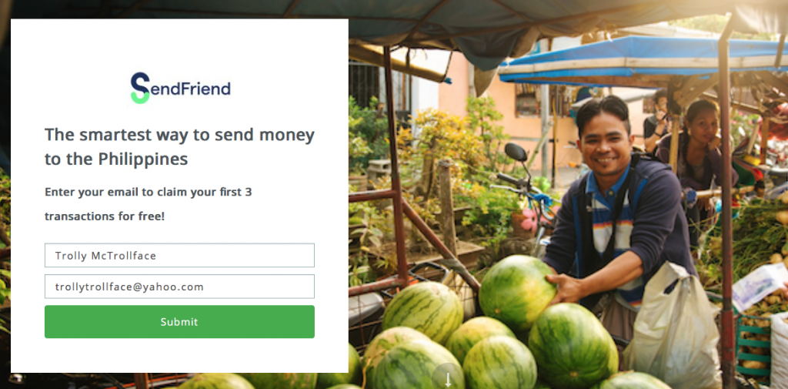Click the green and navy S logo icon
Screen dimensions: 788x389
[140, 88]
